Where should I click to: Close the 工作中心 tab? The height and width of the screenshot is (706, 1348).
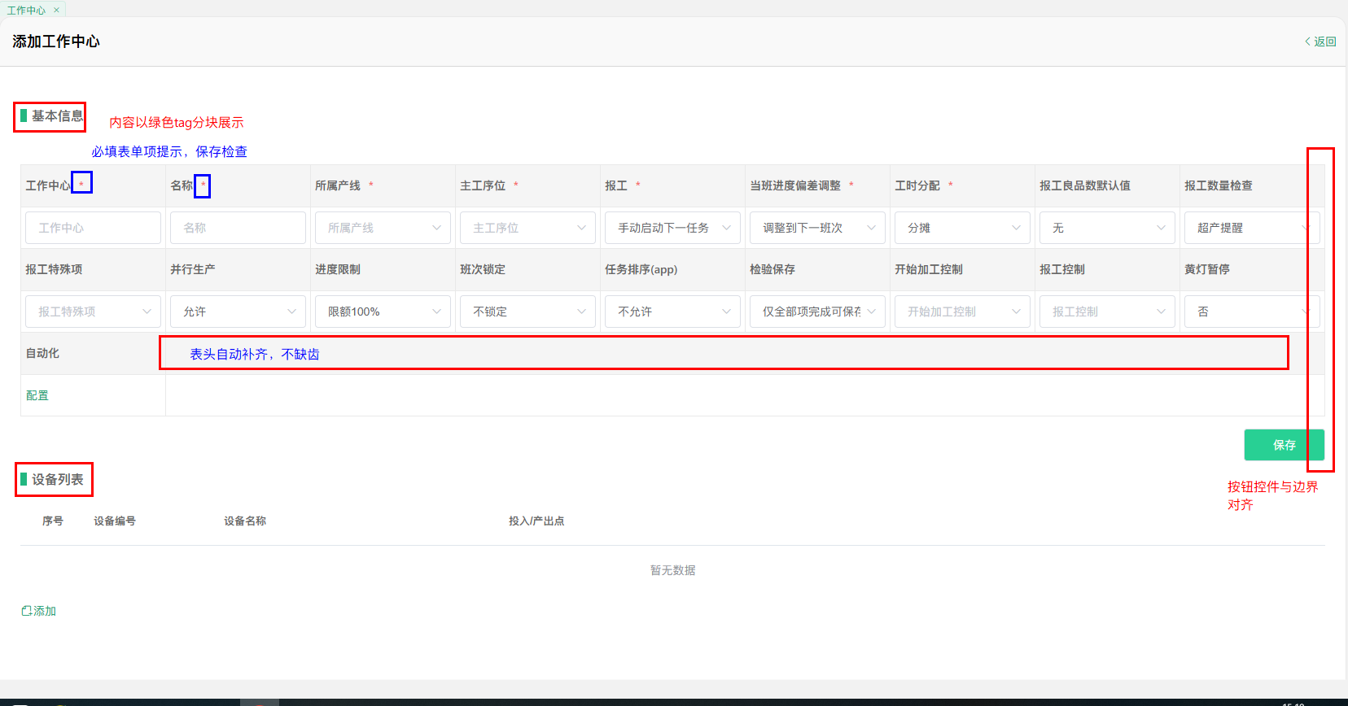56,10
